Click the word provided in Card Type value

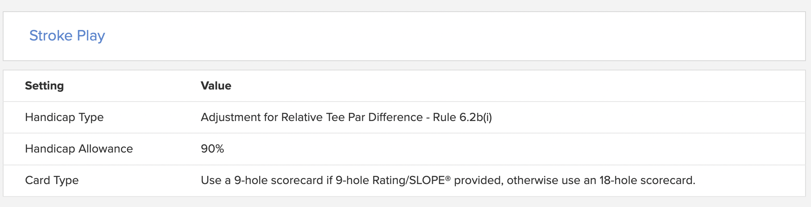[x=478, y=180]
